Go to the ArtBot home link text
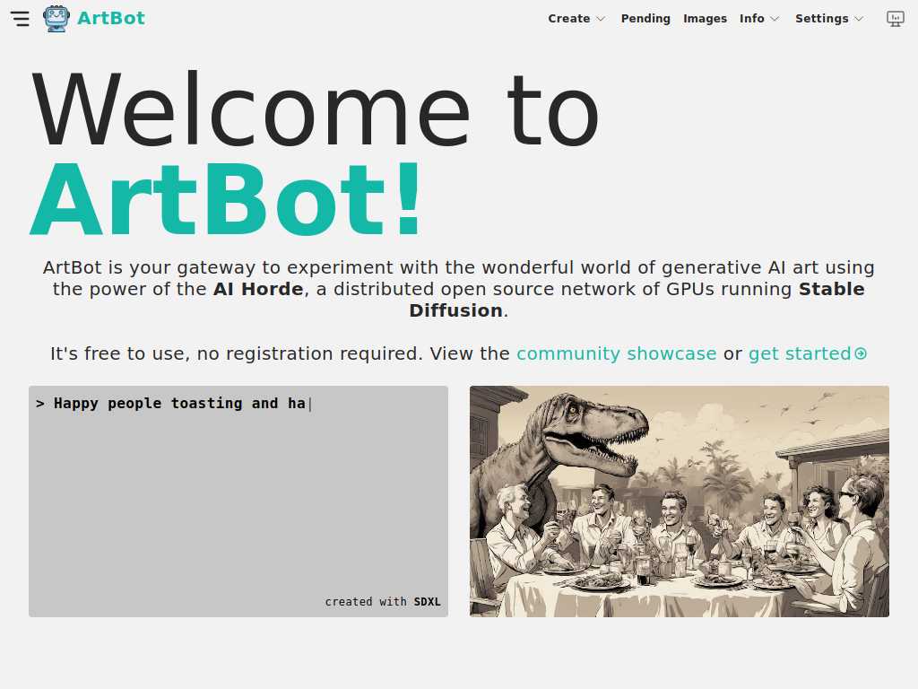Viewport: 918px width, 689px height. [111, 18]
